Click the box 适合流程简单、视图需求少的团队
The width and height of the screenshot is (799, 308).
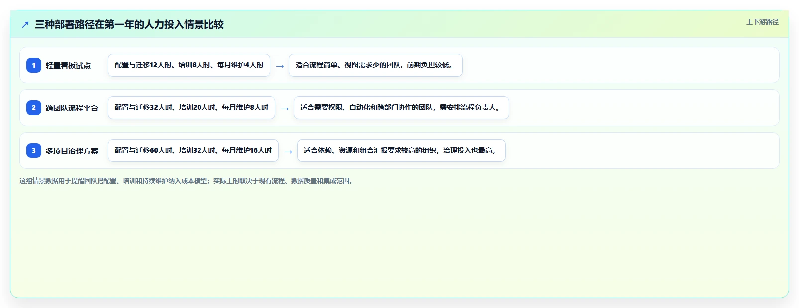click(376, 65)
